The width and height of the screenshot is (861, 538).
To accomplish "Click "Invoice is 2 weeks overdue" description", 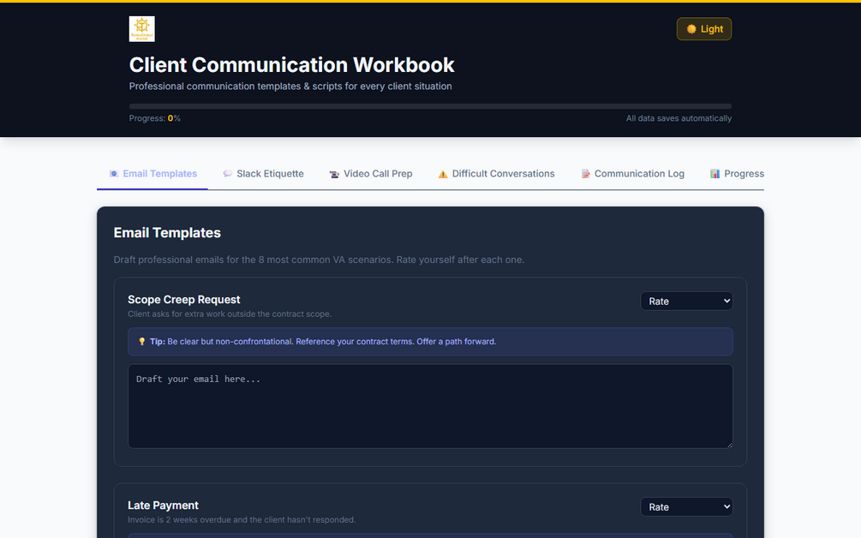I will click(x=242, y=520).
